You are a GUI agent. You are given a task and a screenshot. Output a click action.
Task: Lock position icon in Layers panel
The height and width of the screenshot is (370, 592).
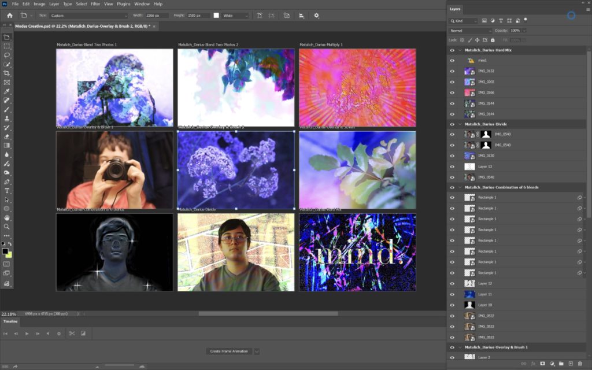[x=477, y=40]
